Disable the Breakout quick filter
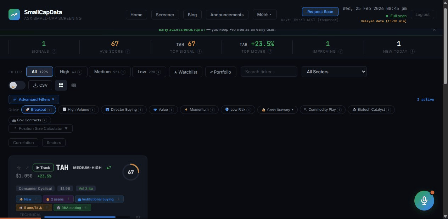This screenshot has height=219, width=448. pos(38,110)
